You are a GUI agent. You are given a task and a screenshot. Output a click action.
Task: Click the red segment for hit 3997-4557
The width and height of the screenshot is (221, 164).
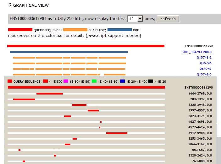(x=93, y=110)
